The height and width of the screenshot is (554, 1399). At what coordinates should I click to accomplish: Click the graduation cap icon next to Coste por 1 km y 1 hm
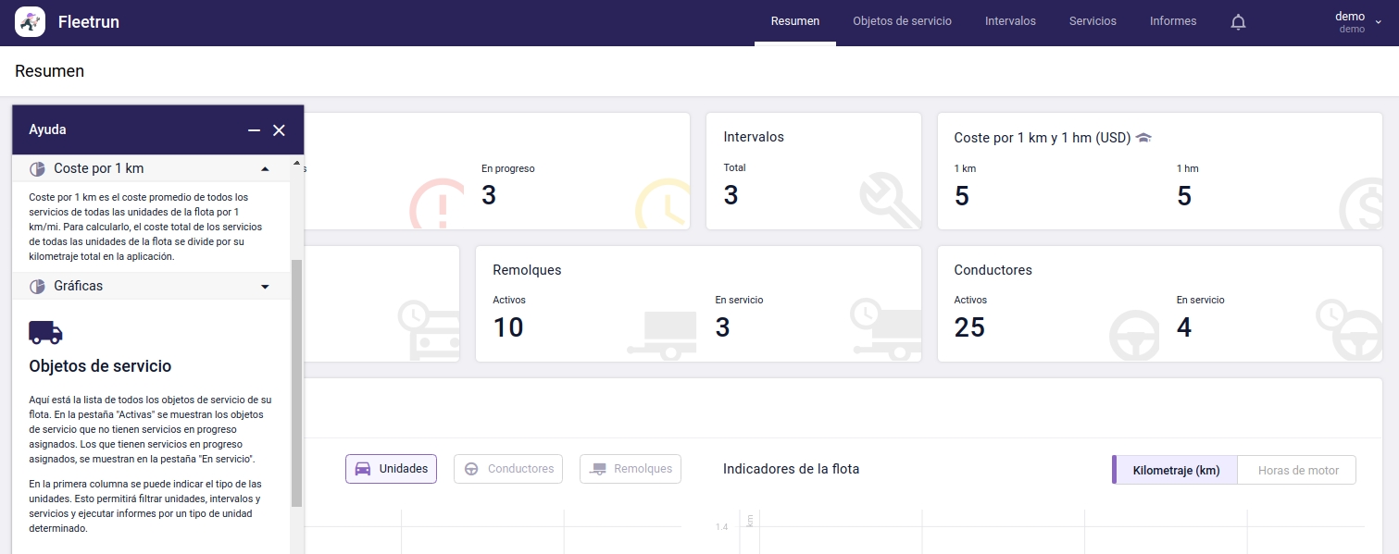pos(1143,136)
